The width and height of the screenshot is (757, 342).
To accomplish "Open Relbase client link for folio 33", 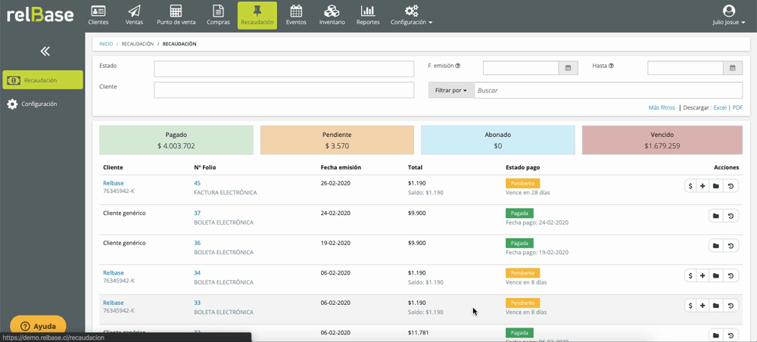I will point(114,303).
